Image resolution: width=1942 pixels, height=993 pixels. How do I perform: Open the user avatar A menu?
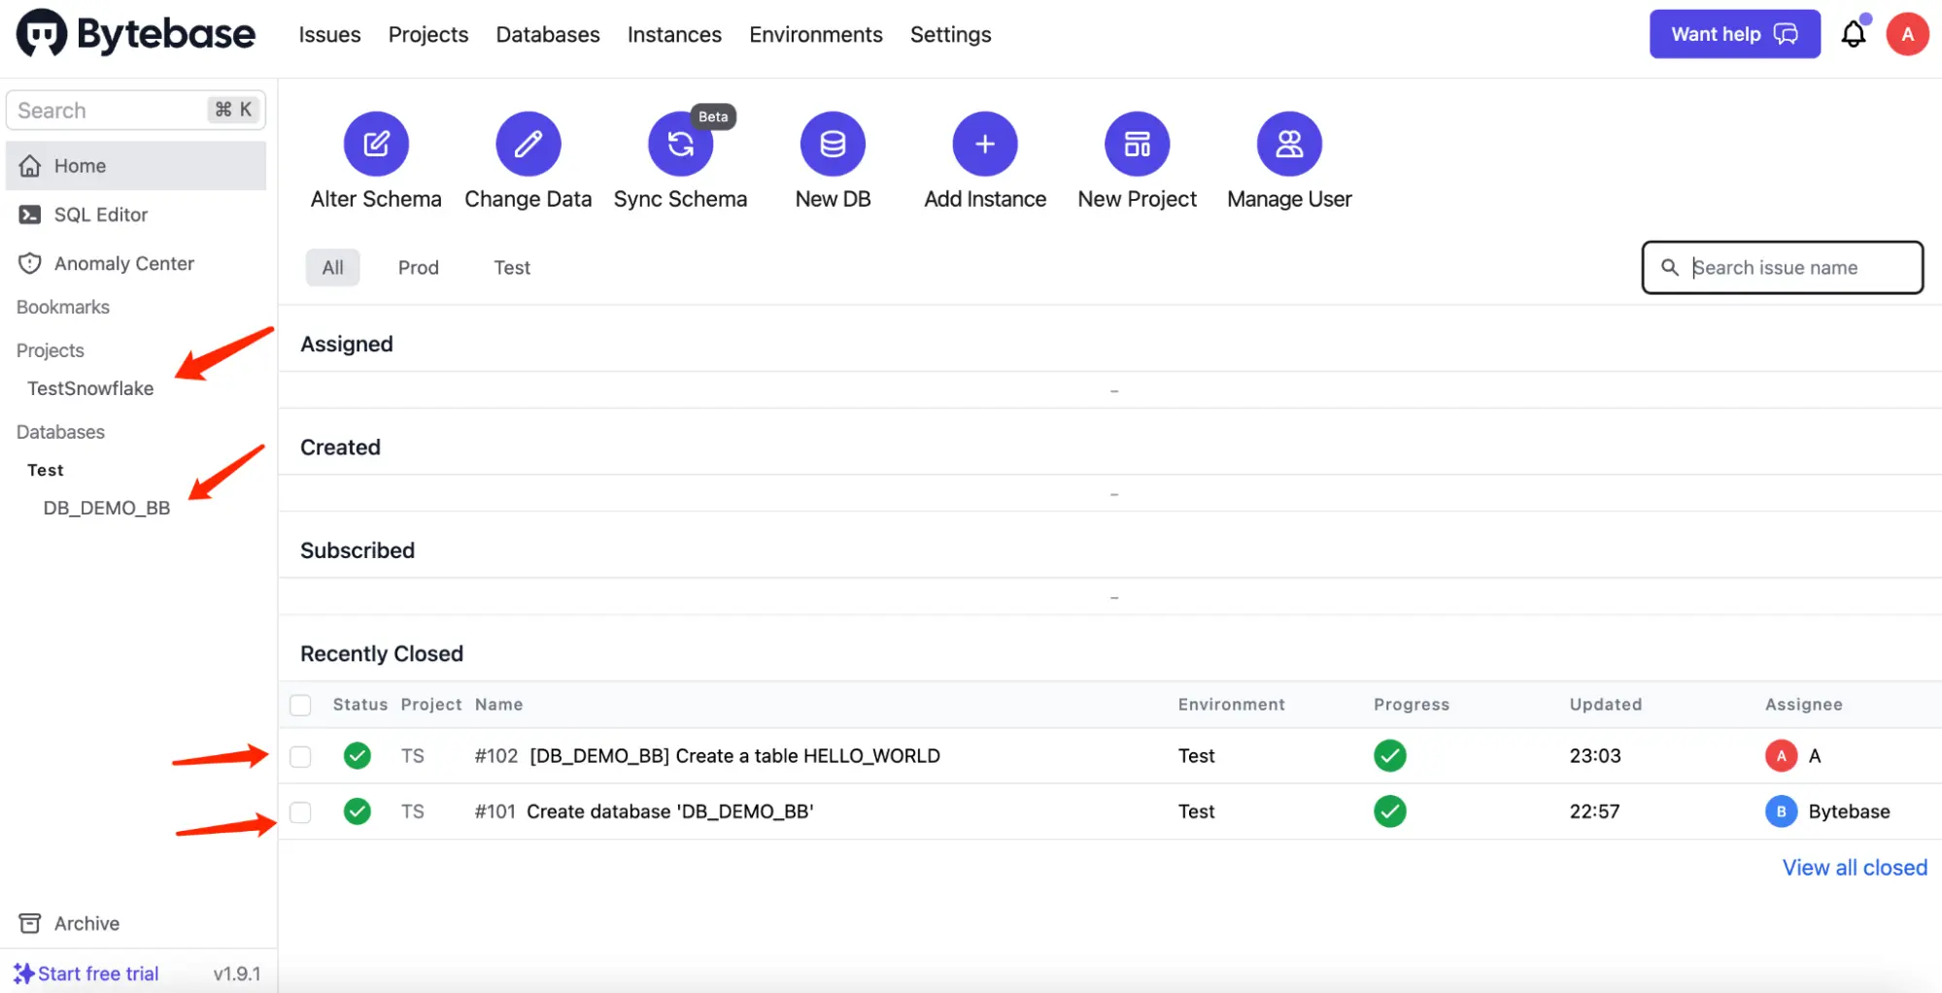point(1908,34)
